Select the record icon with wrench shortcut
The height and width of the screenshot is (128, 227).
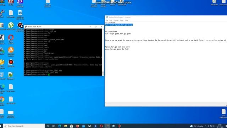(x=20, y=27)
